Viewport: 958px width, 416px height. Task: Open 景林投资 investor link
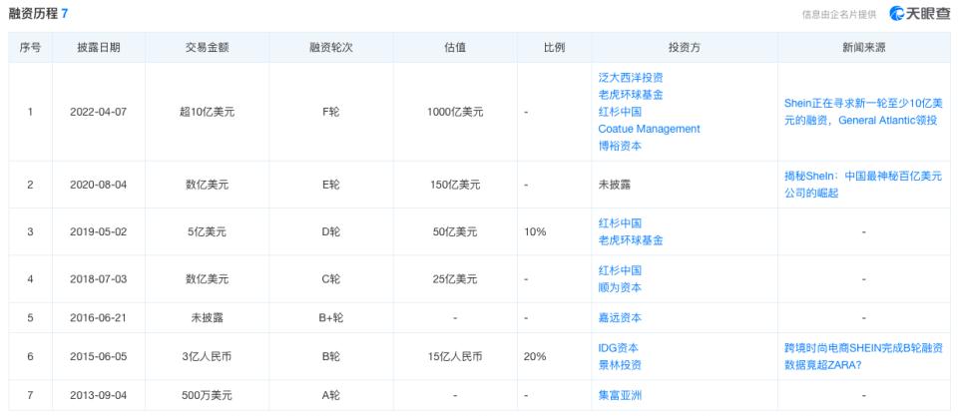[x=619, y=365]
